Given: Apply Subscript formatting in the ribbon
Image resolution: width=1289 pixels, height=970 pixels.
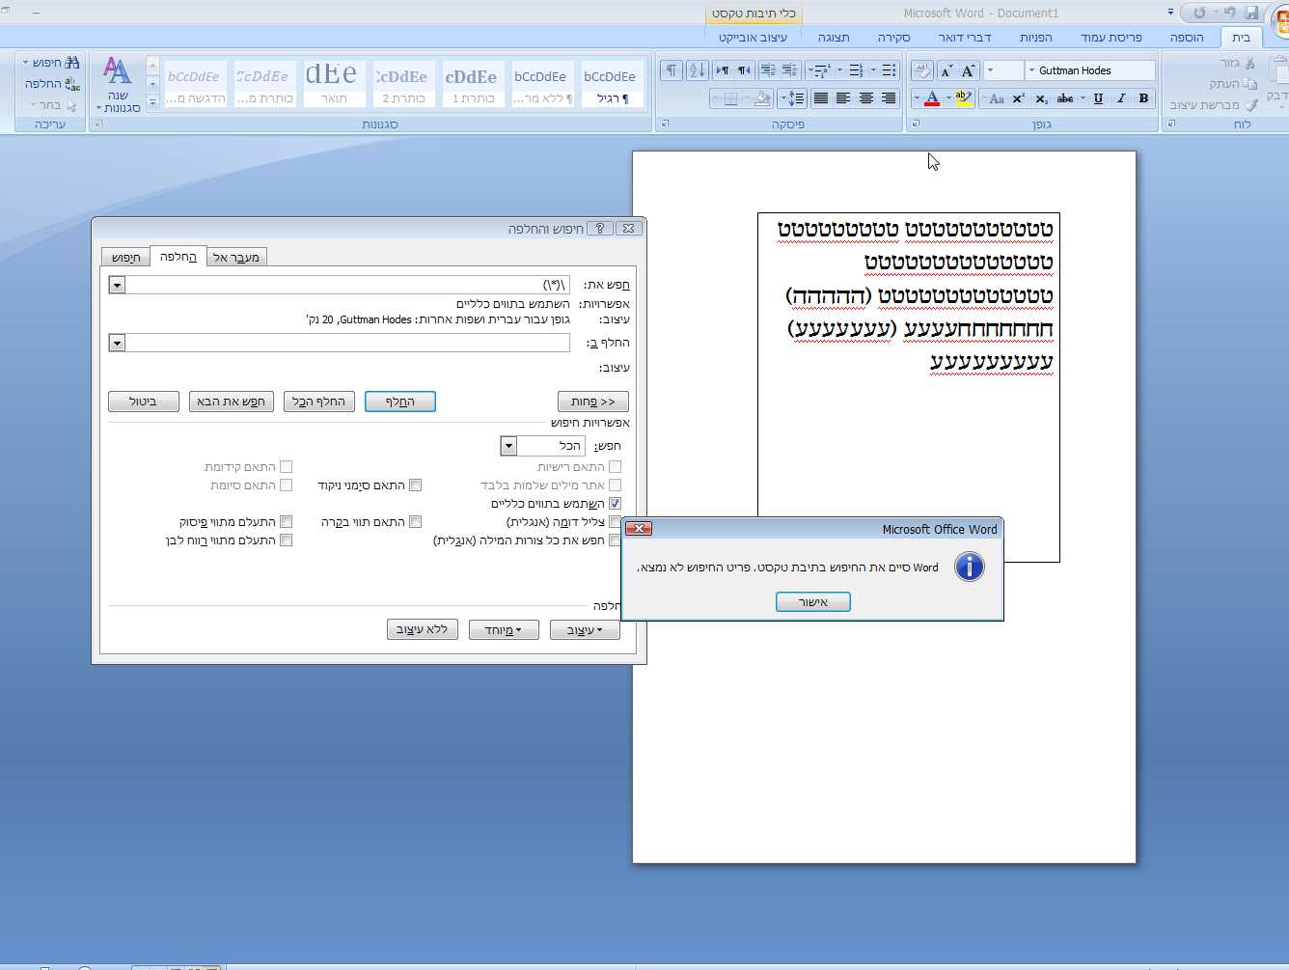Looking at the screenshot, I should (x=1041, y=98).
